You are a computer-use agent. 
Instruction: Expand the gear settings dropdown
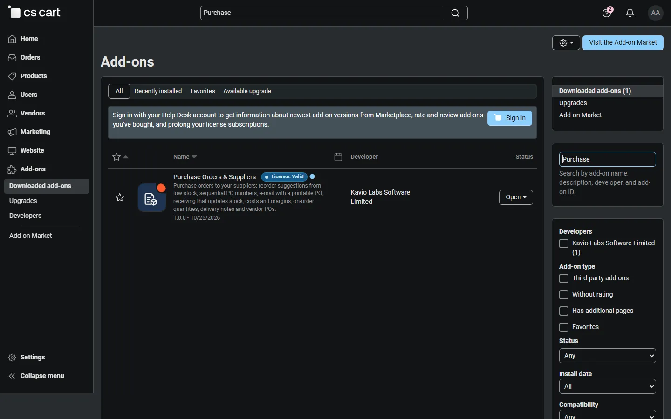[x=567, y=43]
